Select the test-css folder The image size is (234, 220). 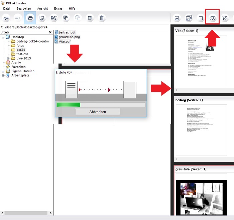22,54
